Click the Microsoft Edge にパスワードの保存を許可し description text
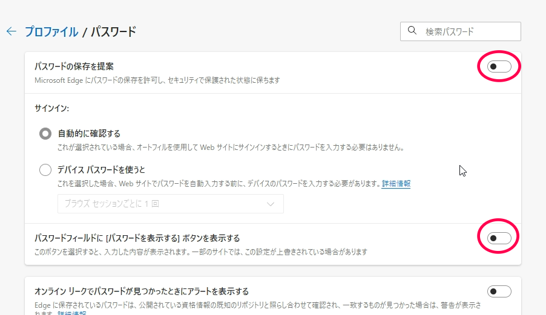The image size is (546, 315). point(157,80)
